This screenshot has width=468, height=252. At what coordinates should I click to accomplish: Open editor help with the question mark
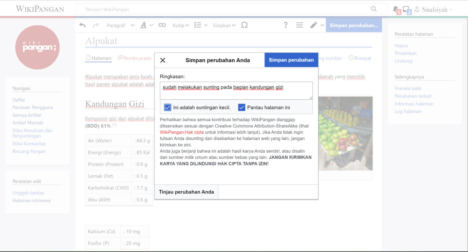click(x=285, y=25)
